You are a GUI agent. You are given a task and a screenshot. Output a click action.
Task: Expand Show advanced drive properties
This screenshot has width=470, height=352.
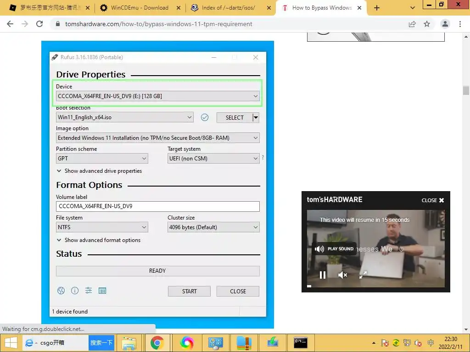click(x=99, y=171)
